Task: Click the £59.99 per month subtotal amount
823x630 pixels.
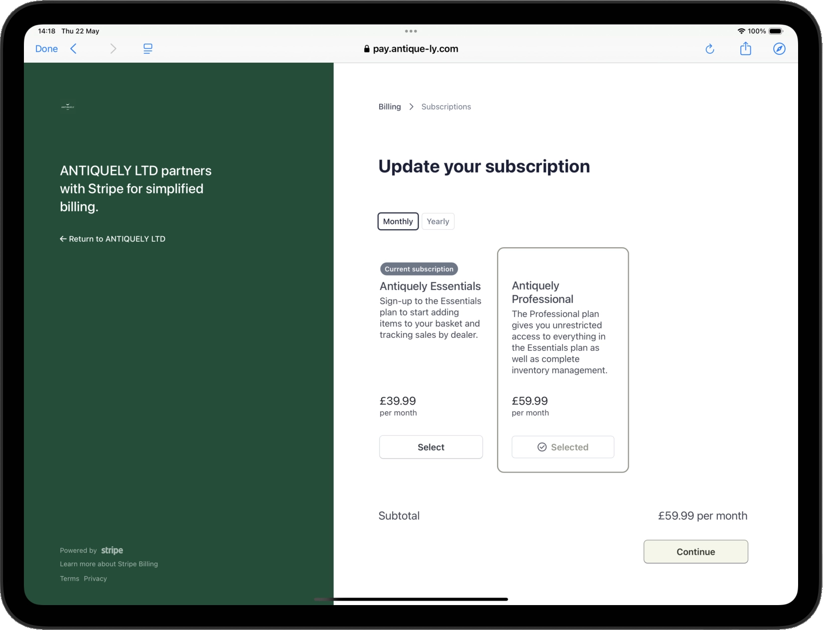Action: [x=702, y=516]
